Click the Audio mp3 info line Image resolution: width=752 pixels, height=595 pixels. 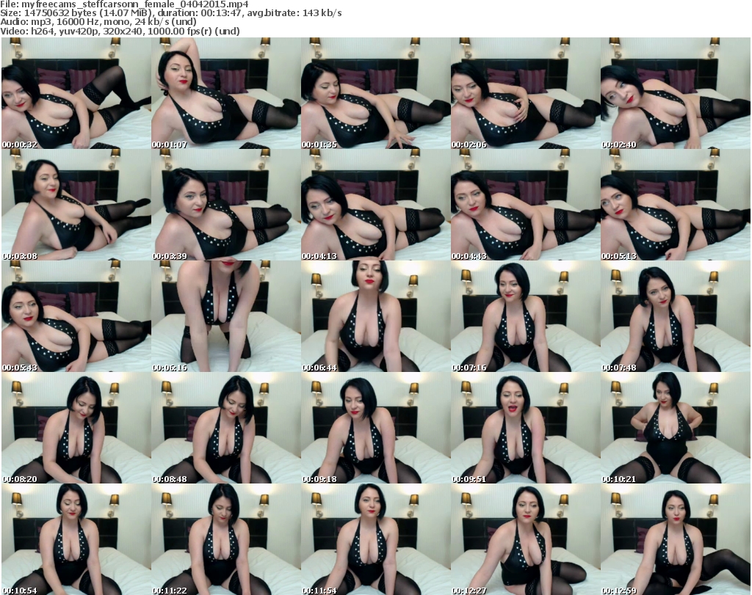tap(99, 22)
